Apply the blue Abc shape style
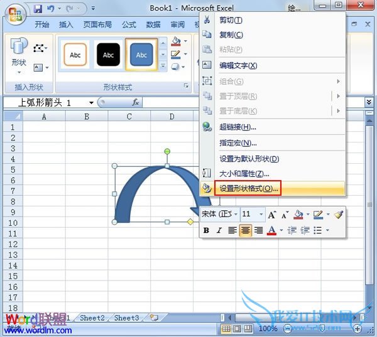This screenshot has height=337, width=377. pos(141,55)
